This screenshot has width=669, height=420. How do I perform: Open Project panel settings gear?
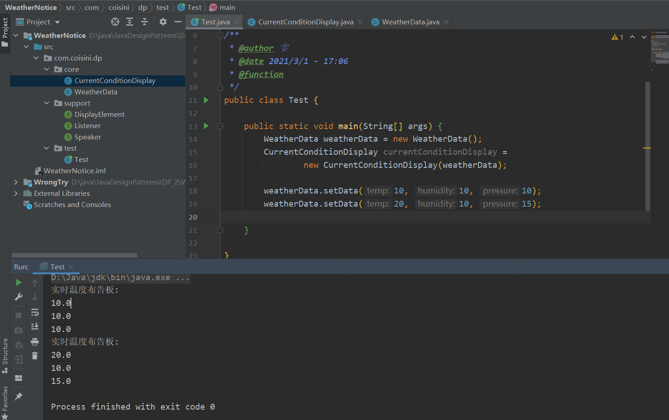tap(163, 22)
